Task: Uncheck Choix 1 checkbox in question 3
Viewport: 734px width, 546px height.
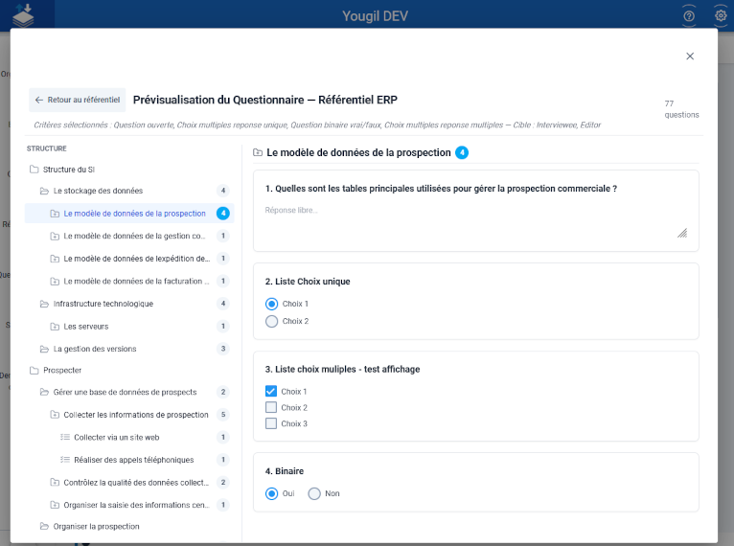Action: (x=271, y=392)
